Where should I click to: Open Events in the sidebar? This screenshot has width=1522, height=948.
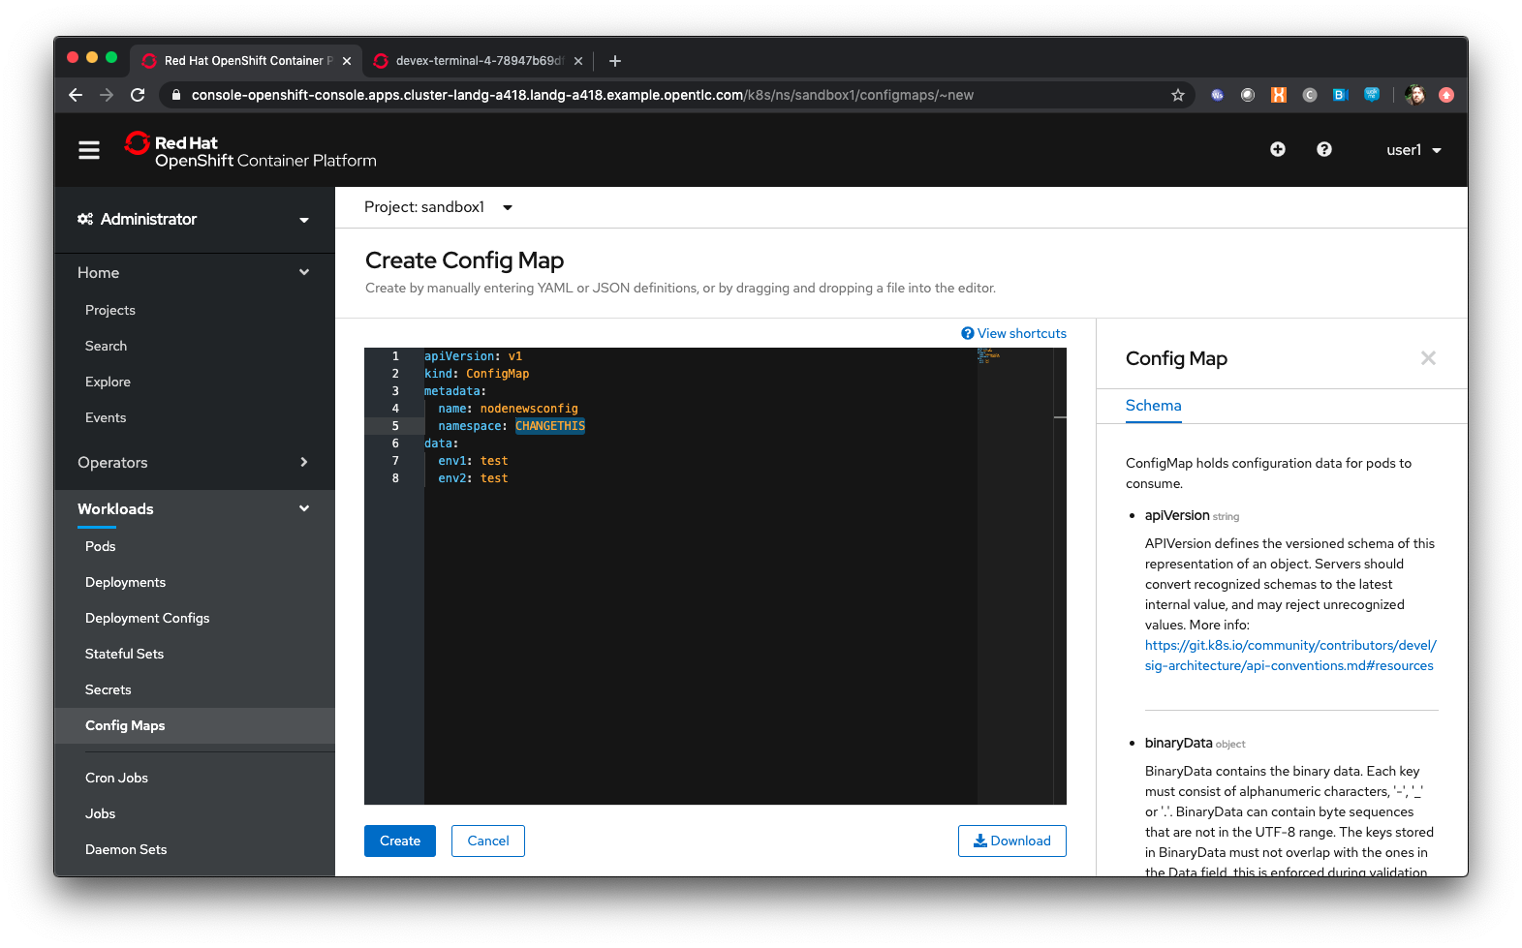[106, 417]
